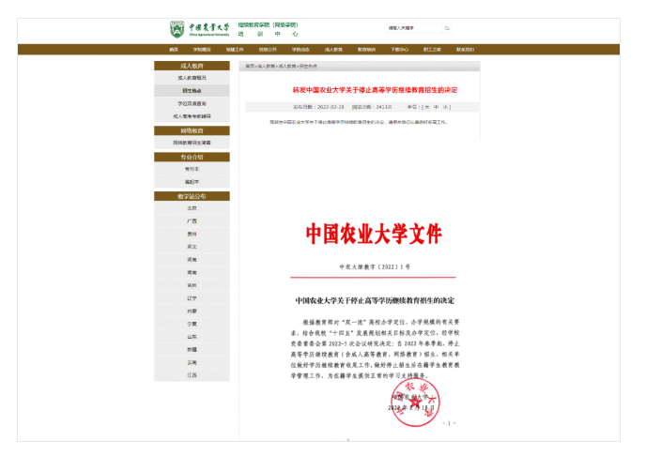Select 宁夏 teaching station

click(192, 324)
